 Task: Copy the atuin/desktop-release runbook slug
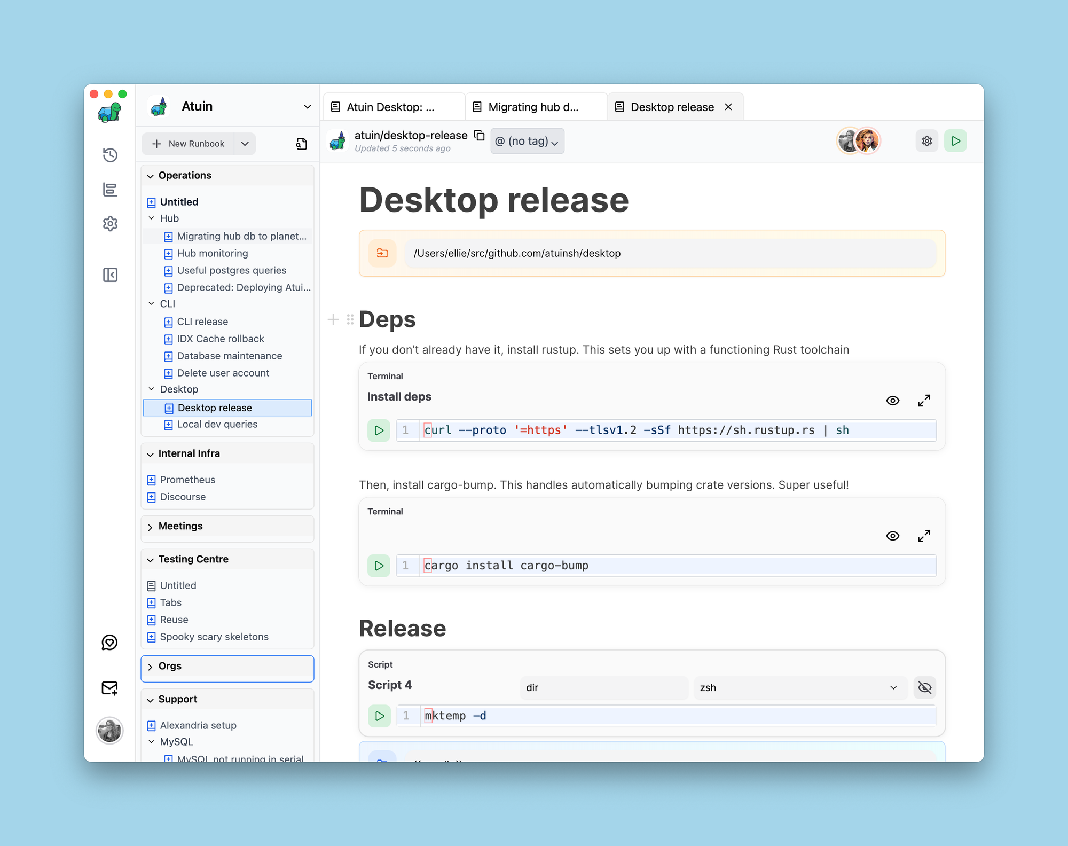click(480, 135)
